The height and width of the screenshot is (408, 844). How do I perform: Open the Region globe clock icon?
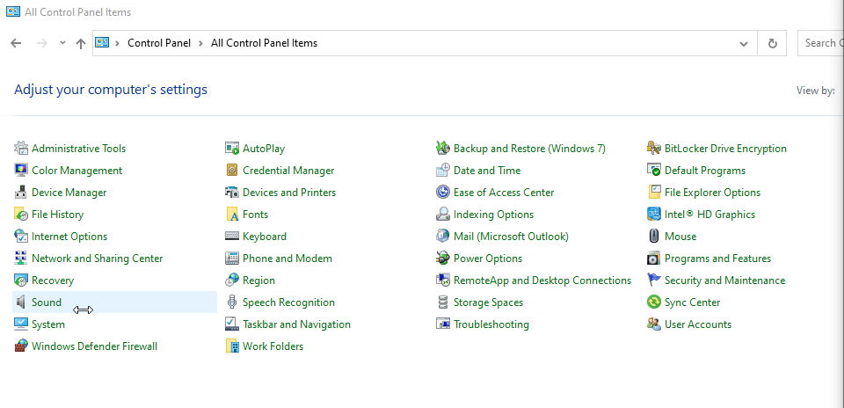click(232, 280)
